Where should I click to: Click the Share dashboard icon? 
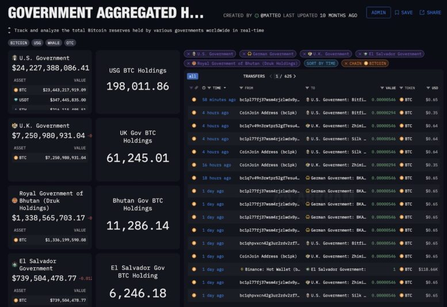(x=422, y=13)
